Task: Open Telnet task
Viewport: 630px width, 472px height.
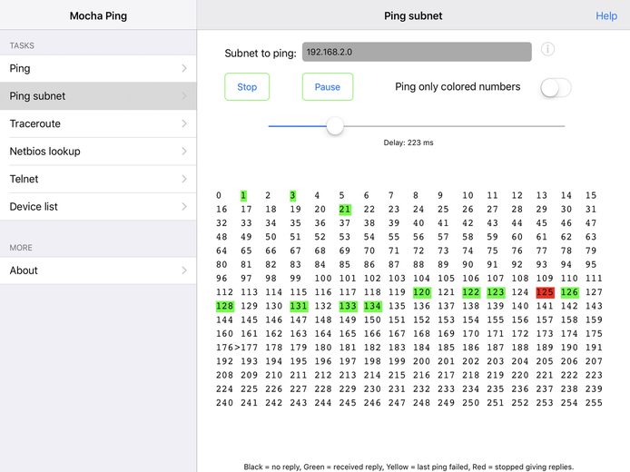Action: click(x=98, y=179)
